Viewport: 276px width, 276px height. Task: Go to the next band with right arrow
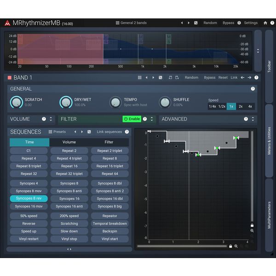[x=249, y=77]
